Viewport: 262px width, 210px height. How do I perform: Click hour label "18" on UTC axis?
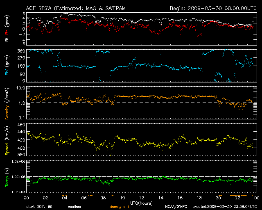click(x=199, y=198)
